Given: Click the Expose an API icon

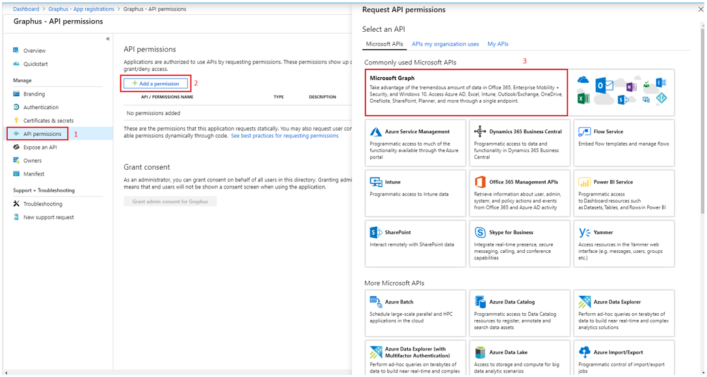Looking at the screenshot, I should tap(16, 148).
